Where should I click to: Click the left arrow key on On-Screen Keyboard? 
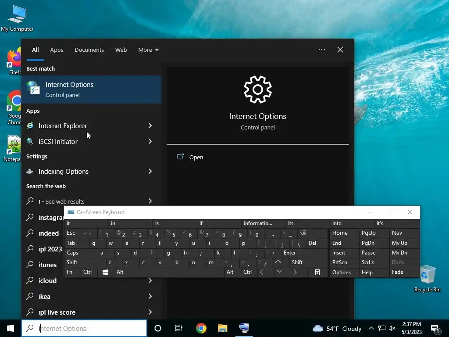(x=262, y=272)
